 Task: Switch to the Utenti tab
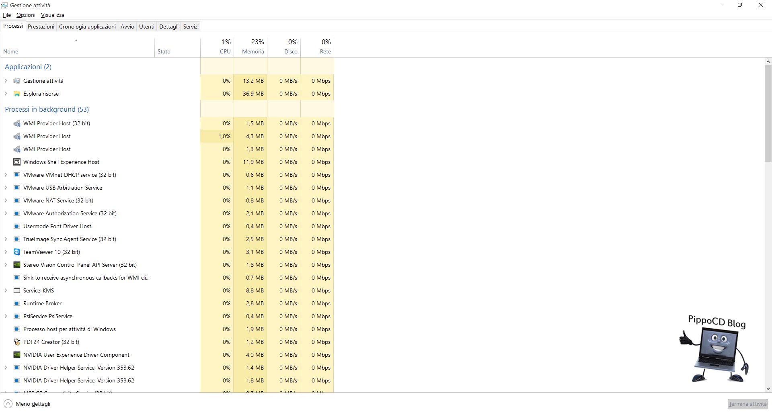coord(147,27)
